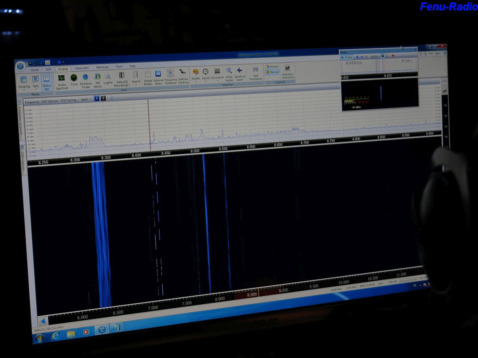Click the blue minus icon in VFOA toolbar
Screen dimensions: 478x358
362,57
